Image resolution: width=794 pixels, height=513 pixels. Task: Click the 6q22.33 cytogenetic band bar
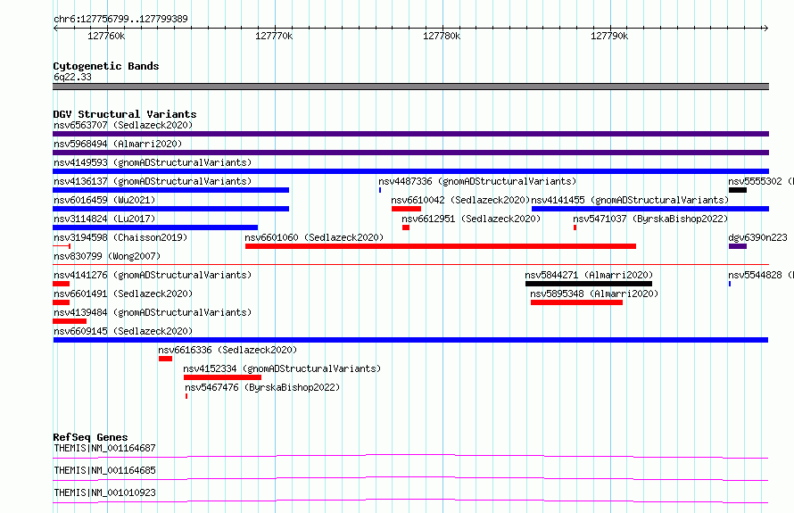[x=410, y=87]
